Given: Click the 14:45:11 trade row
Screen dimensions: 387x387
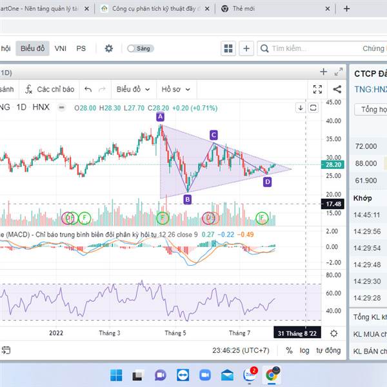Looking at the screenshot, I should (x=368, y=215).
